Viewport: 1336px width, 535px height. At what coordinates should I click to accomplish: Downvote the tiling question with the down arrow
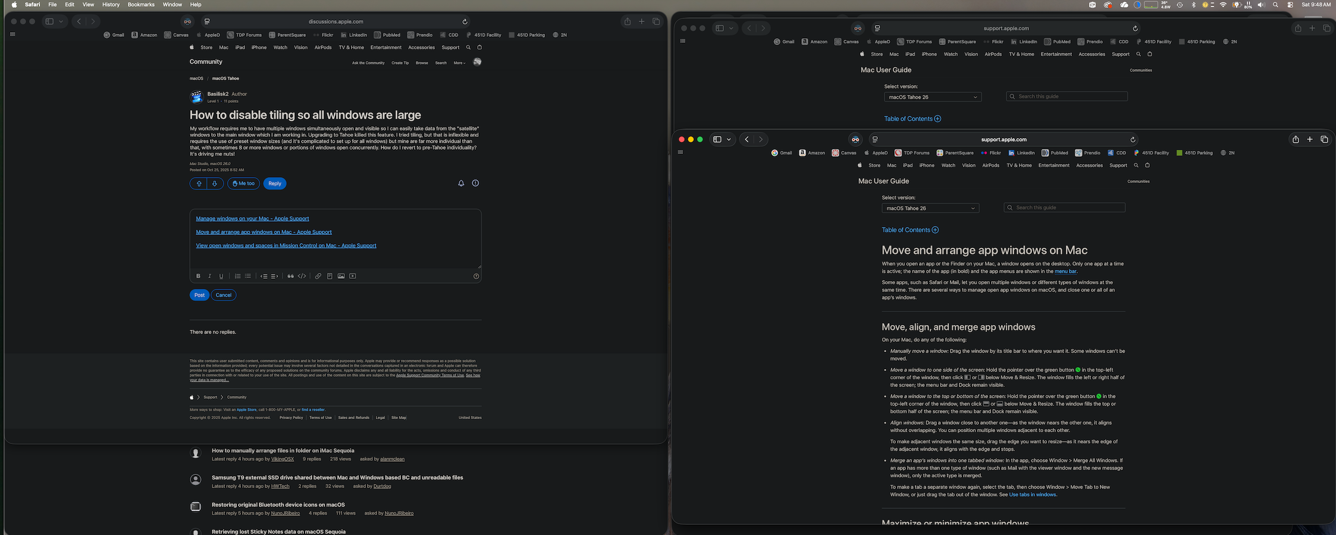click(x=215, y=184)
